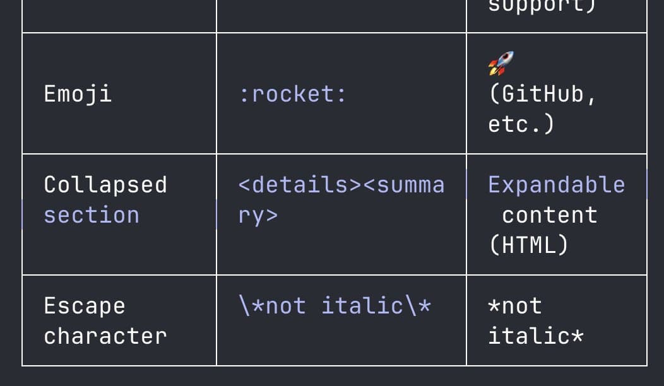Click the word "character" in last row
This screenshot has height=386, width=664.
pos(105,336)
